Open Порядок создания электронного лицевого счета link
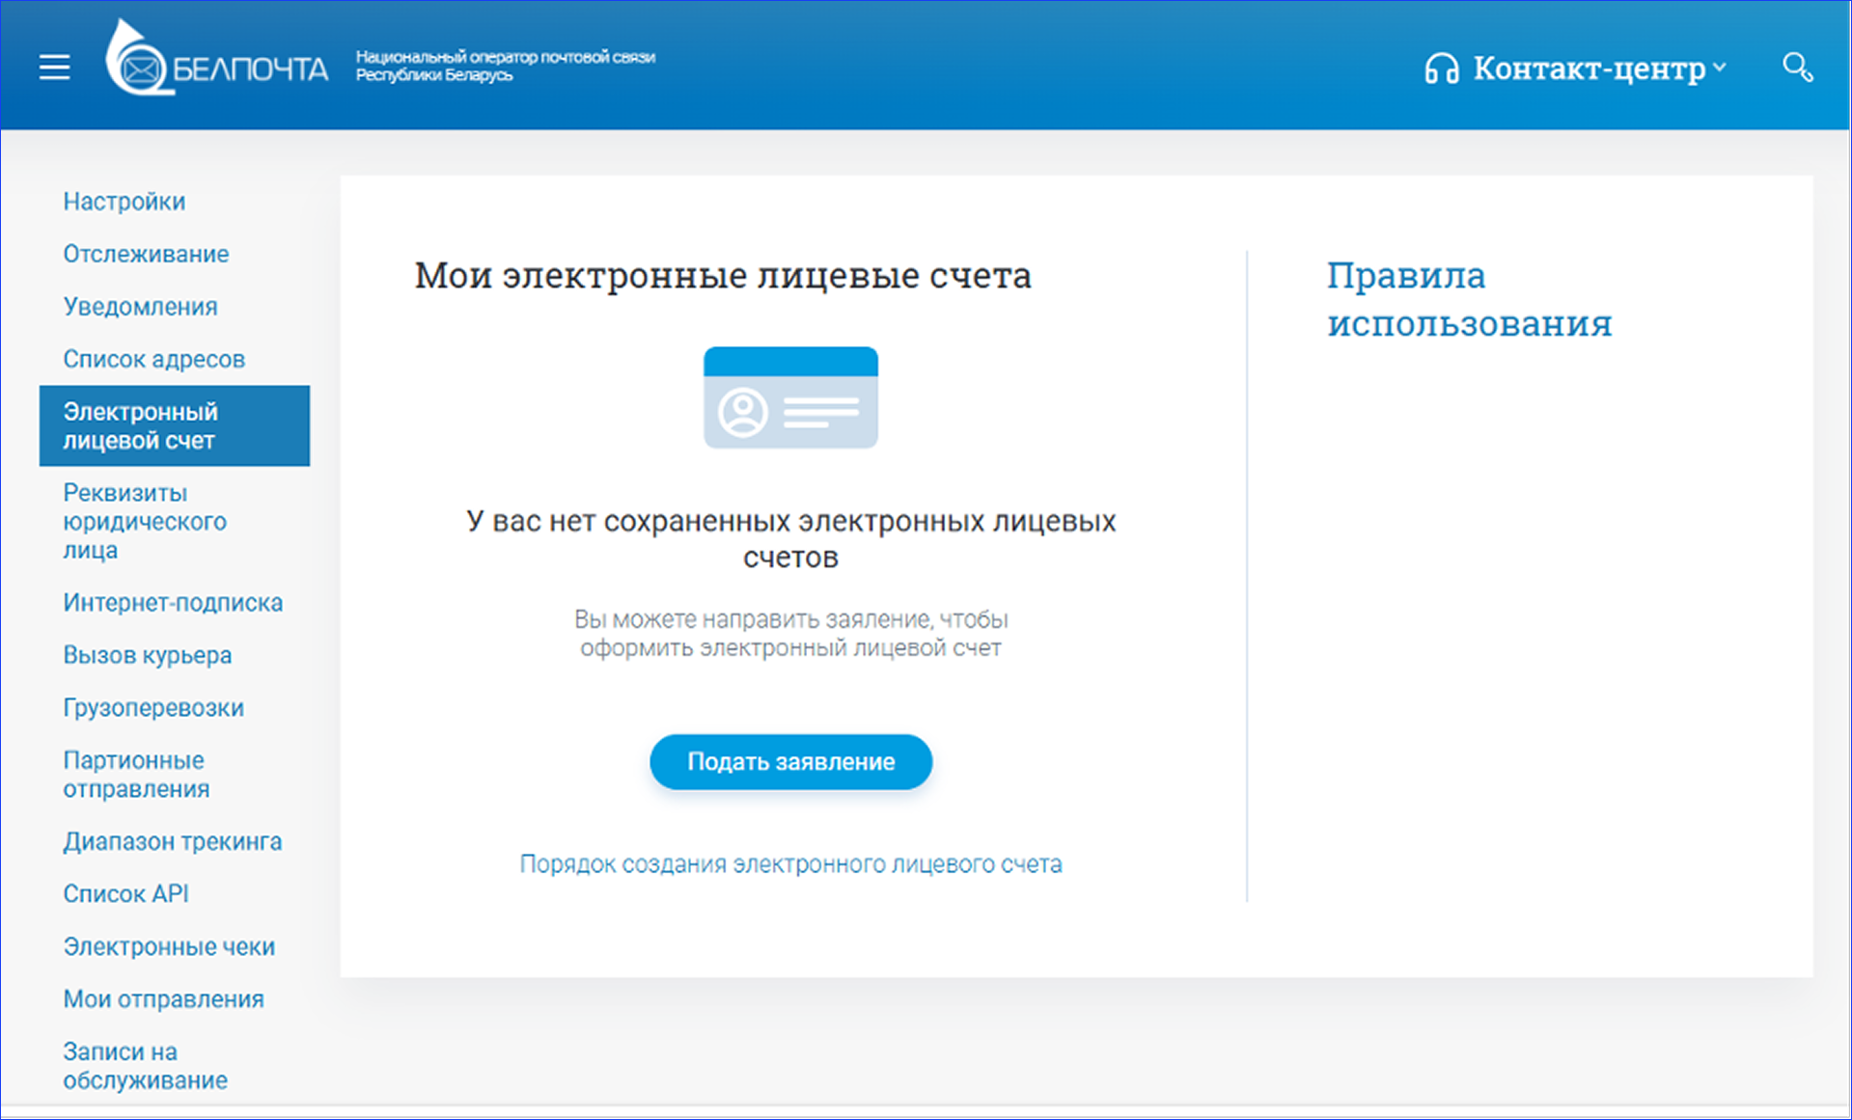The image size is (1852, 1120). coord(790,863)
